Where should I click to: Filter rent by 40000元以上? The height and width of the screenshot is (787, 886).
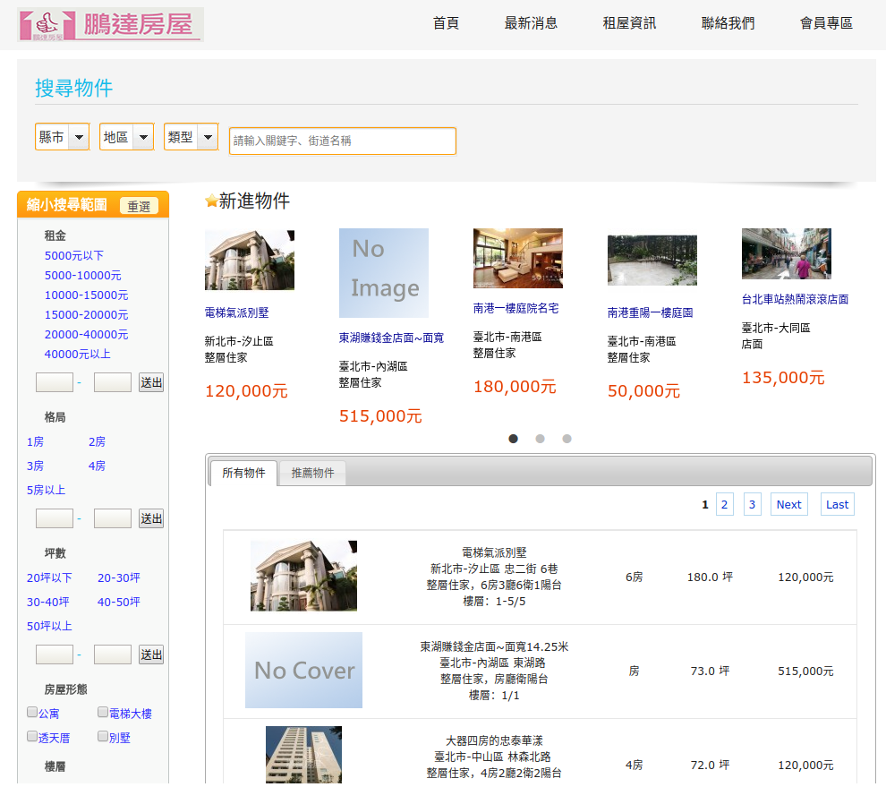[x=77, y=354]
